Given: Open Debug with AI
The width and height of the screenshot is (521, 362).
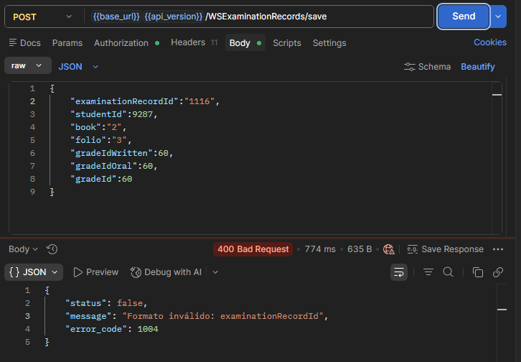Looking at the screenshot, I should pos(166,272).
